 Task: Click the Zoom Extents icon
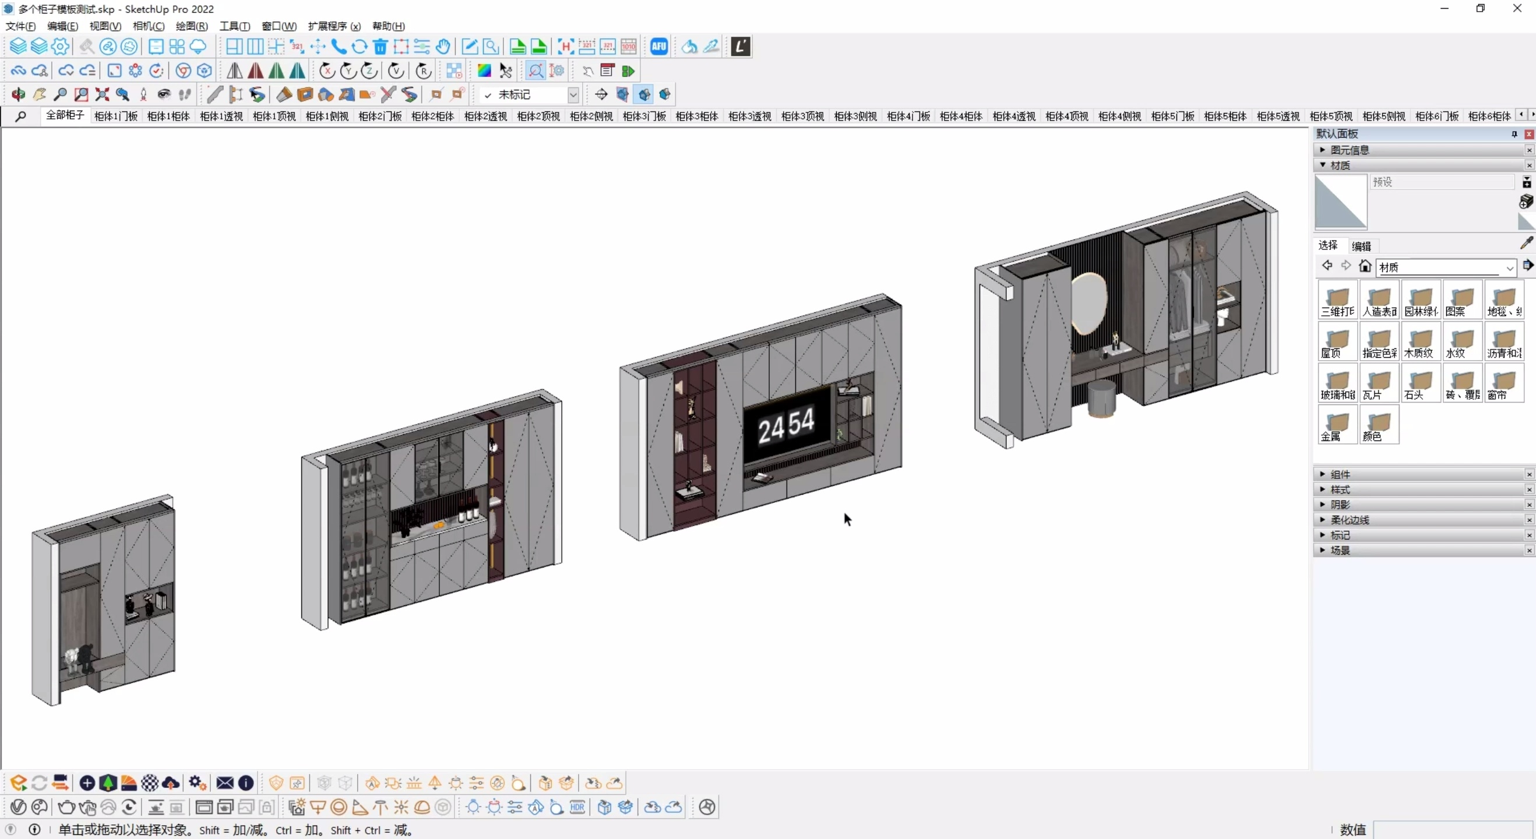102,94
